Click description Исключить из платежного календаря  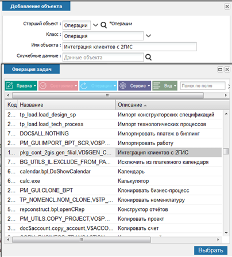point(163,162)
